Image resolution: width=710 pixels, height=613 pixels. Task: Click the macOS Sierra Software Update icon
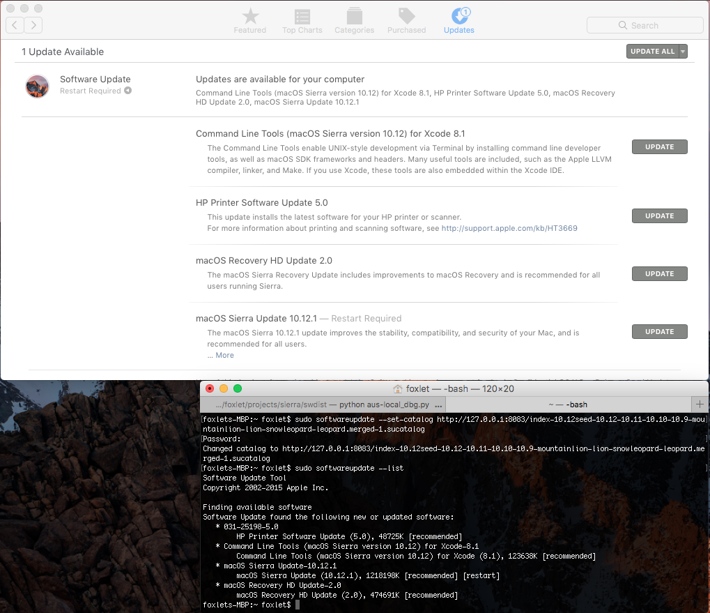(37, 86)
